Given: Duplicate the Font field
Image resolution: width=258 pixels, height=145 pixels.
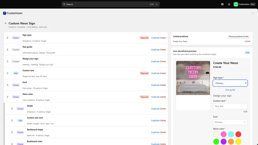Looking at the screenshot, I should [x=155, y=85].
